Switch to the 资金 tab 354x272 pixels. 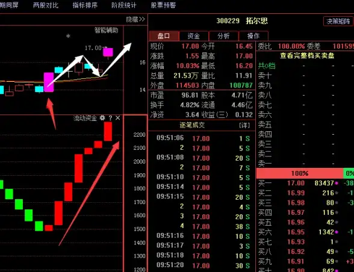pyautogui.click(x=194, y=36)
